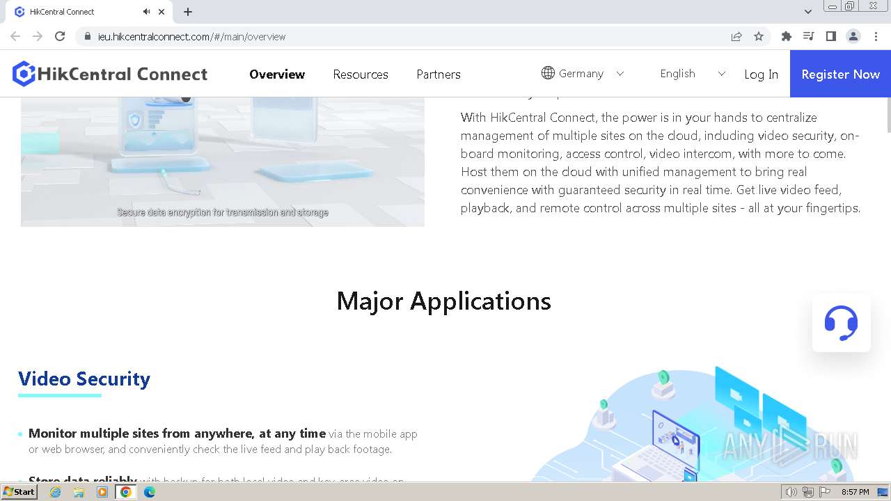Viewport: 891px width, 501px height.
Task: Open the customer support headset chat
Action: pos(841,323)
